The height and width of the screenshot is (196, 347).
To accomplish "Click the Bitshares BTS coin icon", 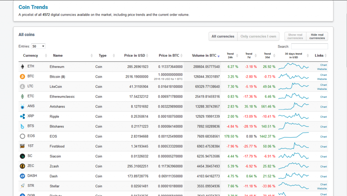I will tap(22, 126).
